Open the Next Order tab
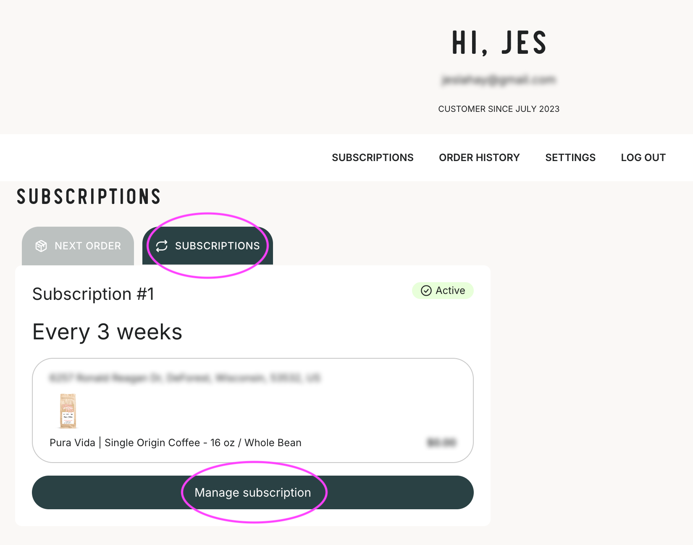Image resolution: width=693 pixels, height=545 pixels. click(x=78, y=246)
